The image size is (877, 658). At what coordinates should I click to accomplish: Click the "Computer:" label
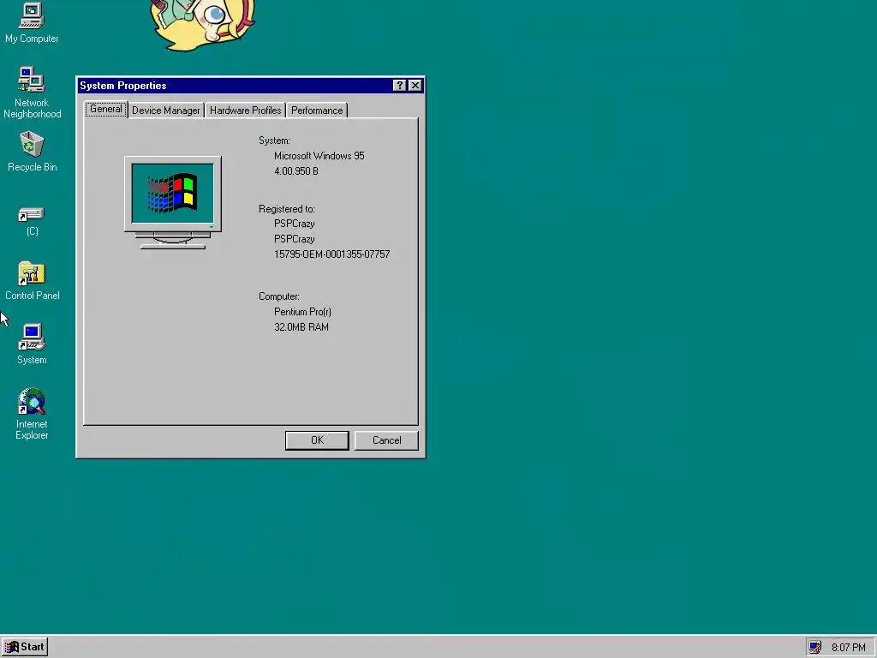tap(278, 296)
